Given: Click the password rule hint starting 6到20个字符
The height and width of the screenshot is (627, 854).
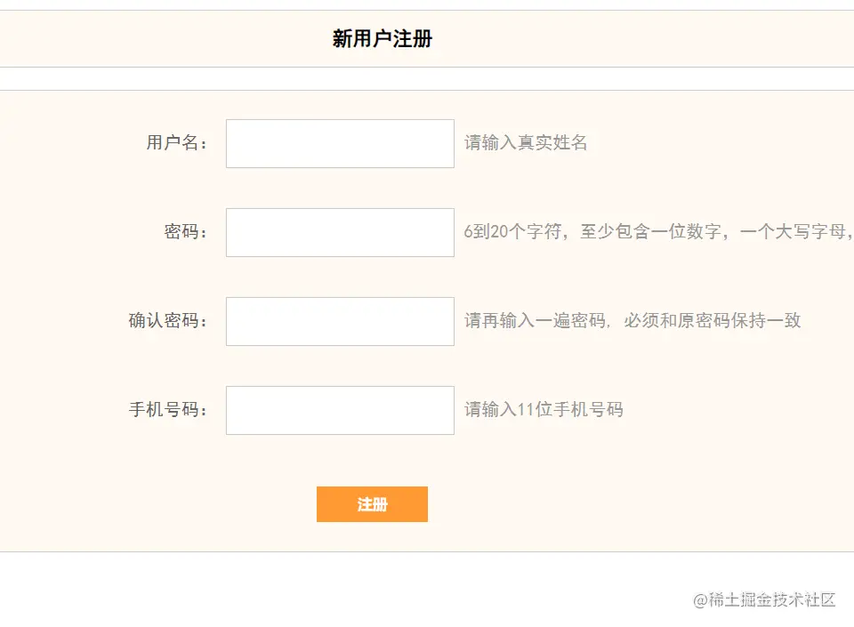Looking at the screenshot, I should (657, 232).
